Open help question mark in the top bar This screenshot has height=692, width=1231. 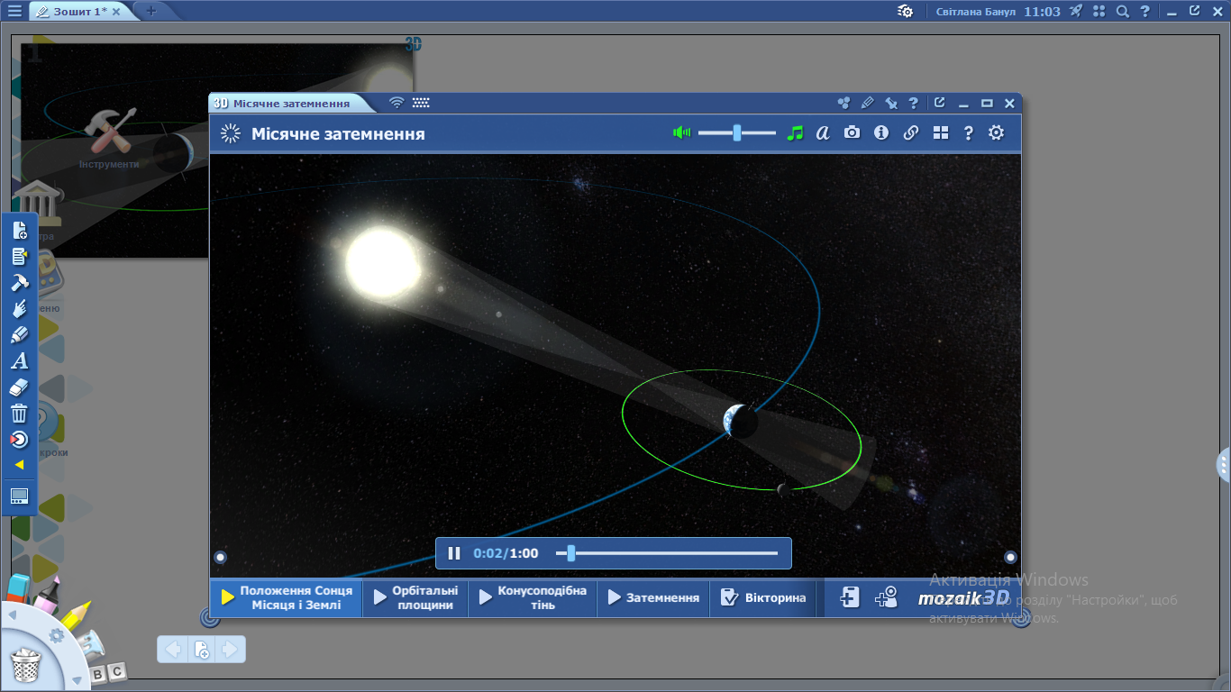pyautogui.click(x=1144, y=12)
